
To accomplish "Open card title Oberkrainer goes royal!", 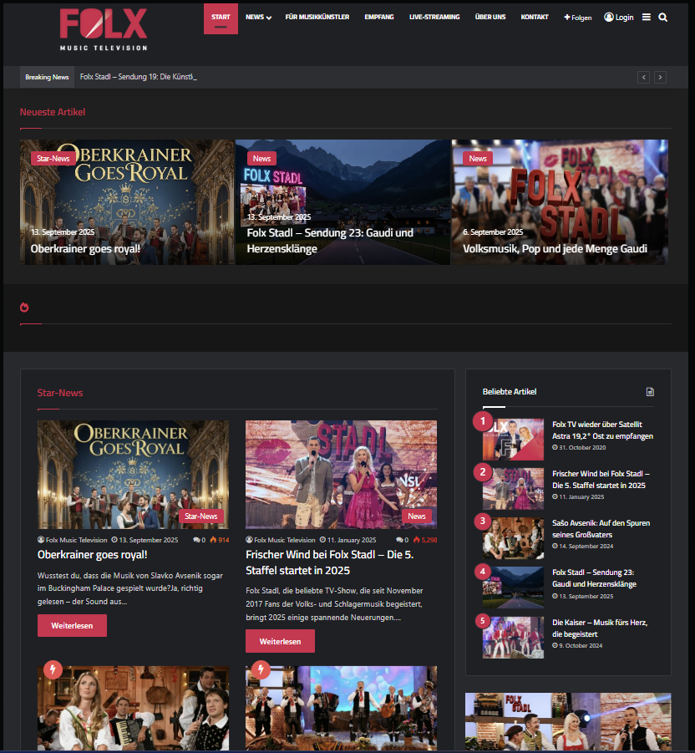I will tap(92, 555).
